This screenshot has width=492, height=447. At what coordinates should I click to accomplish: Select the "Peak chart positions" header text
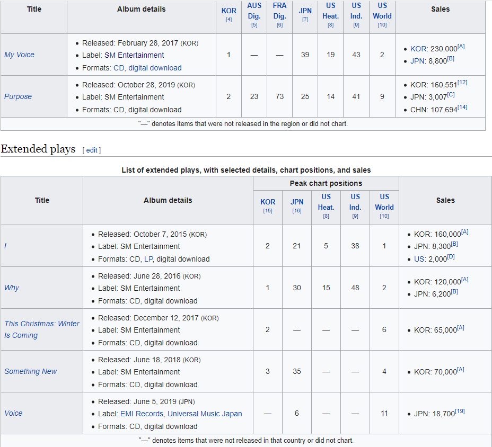[x=326, y=183]
